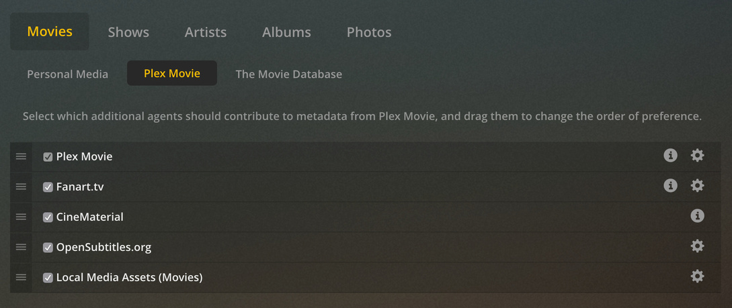The height and width of the screenshot is (308, 732).
Task: Click drag handle for OpenSubtitles.org row
Action: pyautogui.click(x=21, y=247)
